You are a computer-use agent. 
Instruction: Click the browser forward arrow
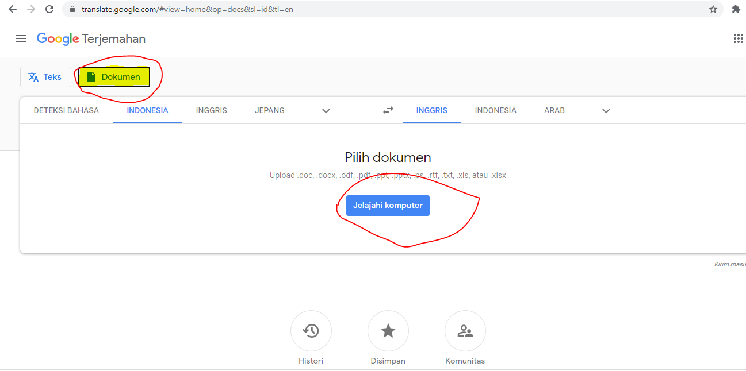click(x=31, y=9)
